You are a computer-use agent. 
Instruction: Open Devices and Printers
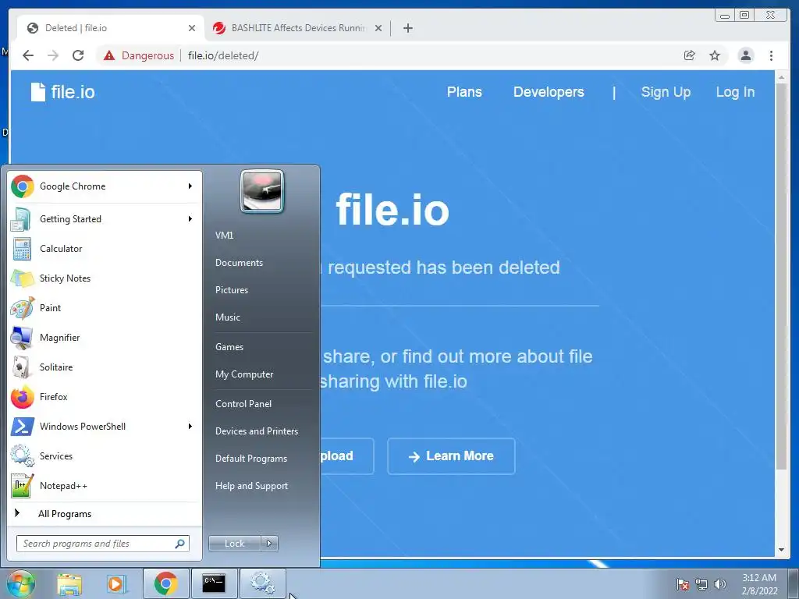(256, 431)
